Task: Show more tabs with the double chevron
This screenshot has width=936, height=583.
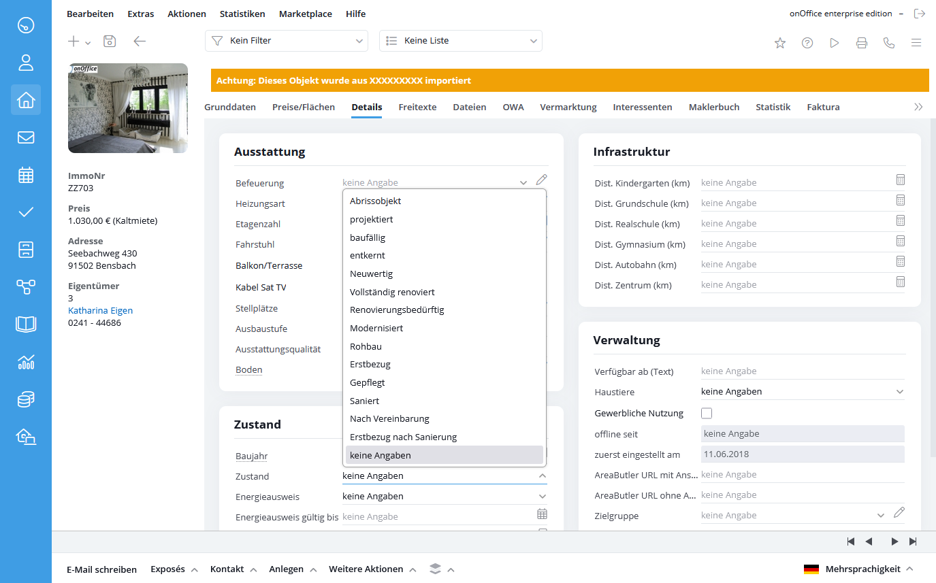Action: coord(918,107)
